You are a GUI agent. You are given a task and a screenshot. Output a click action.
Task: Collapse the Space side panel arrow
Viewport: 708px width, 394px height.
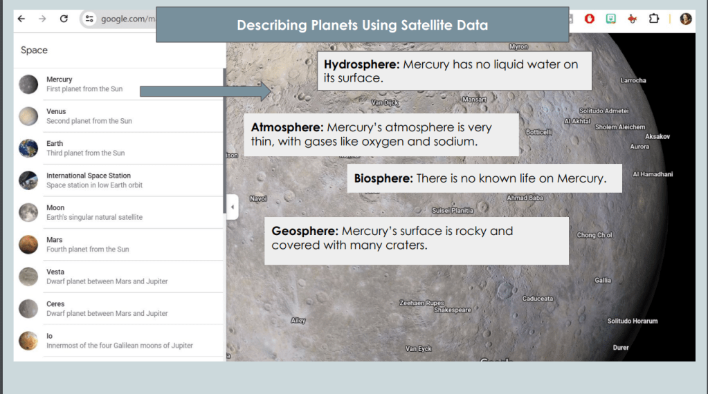point(232,207)
